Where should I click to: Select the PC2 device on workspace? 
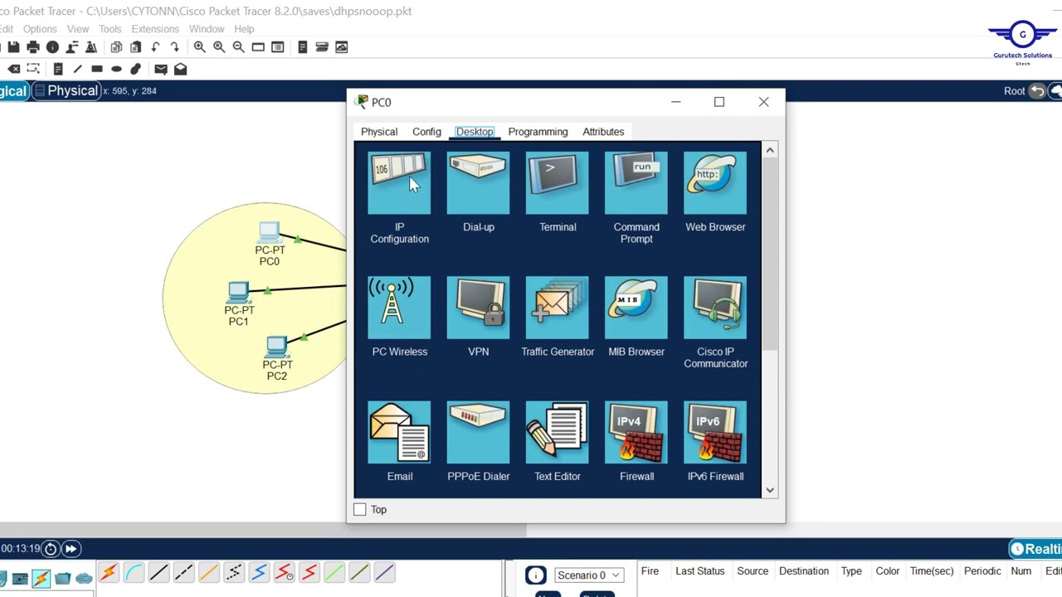(276, 347)
